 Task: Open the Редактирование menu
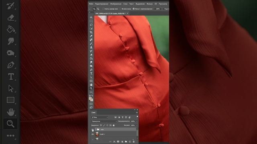pos(102,4)
